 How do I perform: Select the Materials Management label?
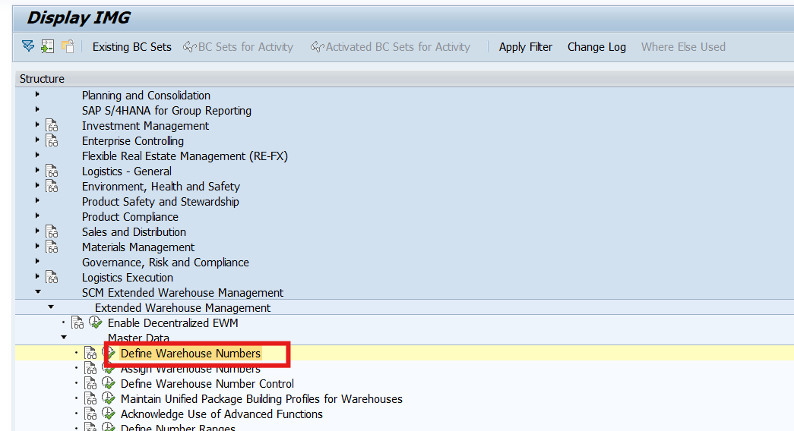138,247
